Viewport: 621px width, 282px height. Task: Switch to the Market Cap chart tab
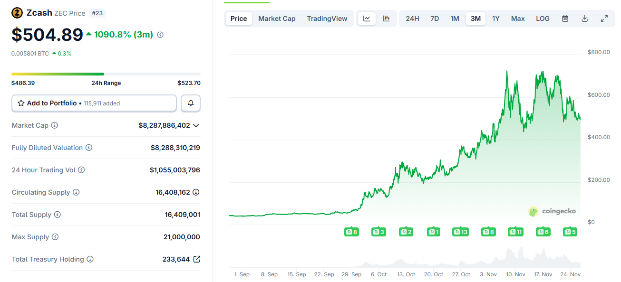(277, 18)
